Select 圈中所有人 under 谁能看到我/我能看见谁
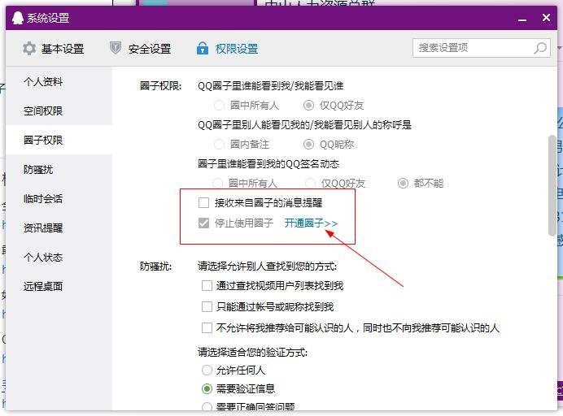The image size is (563, 416). tap(219, 106)
